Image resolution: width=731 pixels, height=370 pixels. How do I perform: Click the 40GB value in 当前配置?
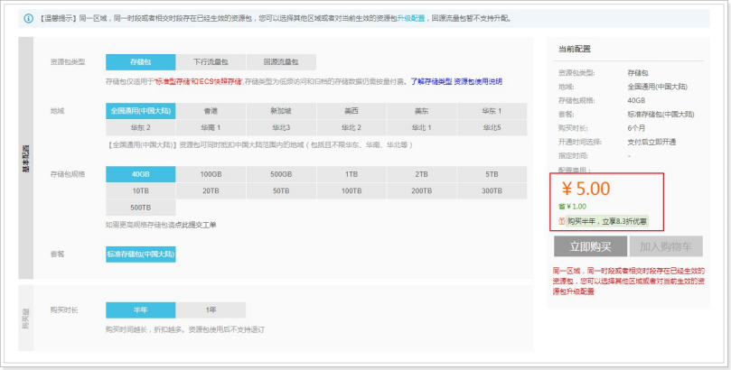[636, 100]
